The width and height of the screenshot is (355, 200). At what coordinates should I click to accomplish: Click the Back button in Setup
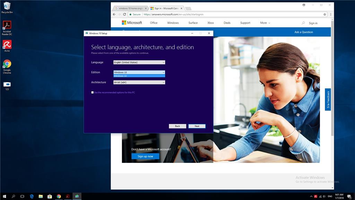177,126
